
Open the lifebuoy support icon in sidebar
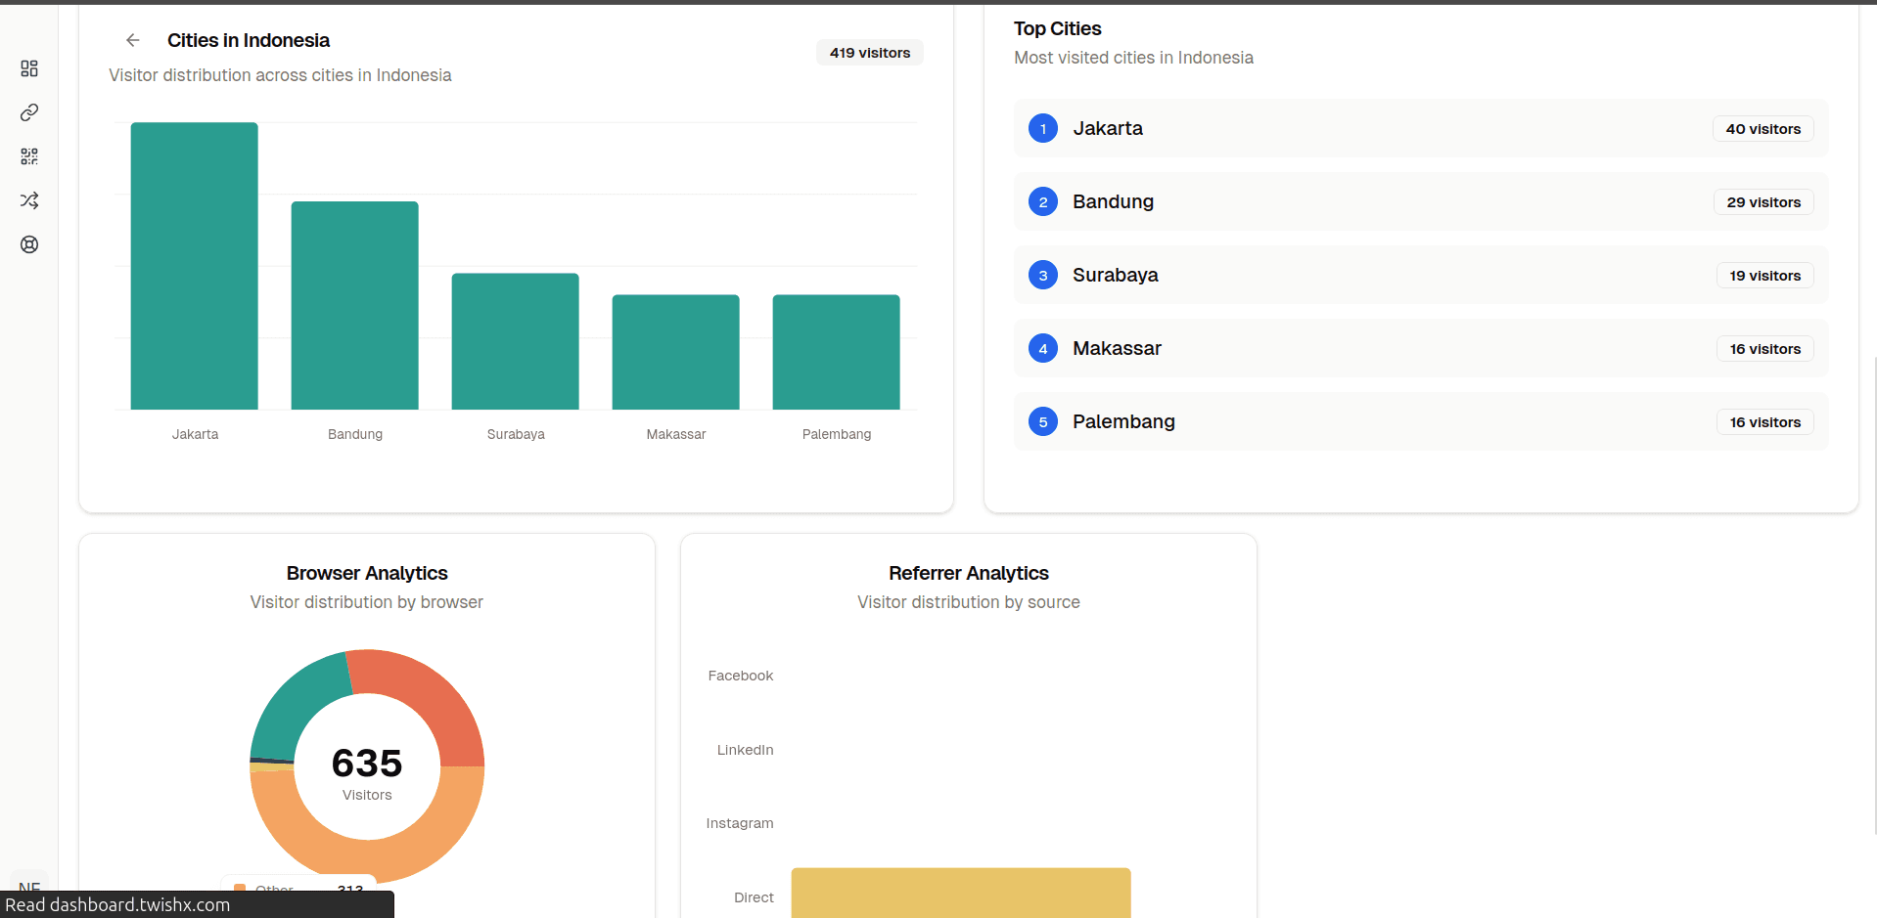click(29, 244)
